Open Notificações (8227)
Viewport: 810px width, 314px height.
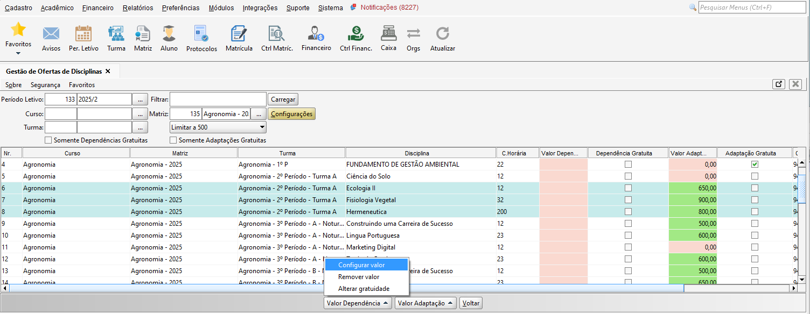point(389,8)
